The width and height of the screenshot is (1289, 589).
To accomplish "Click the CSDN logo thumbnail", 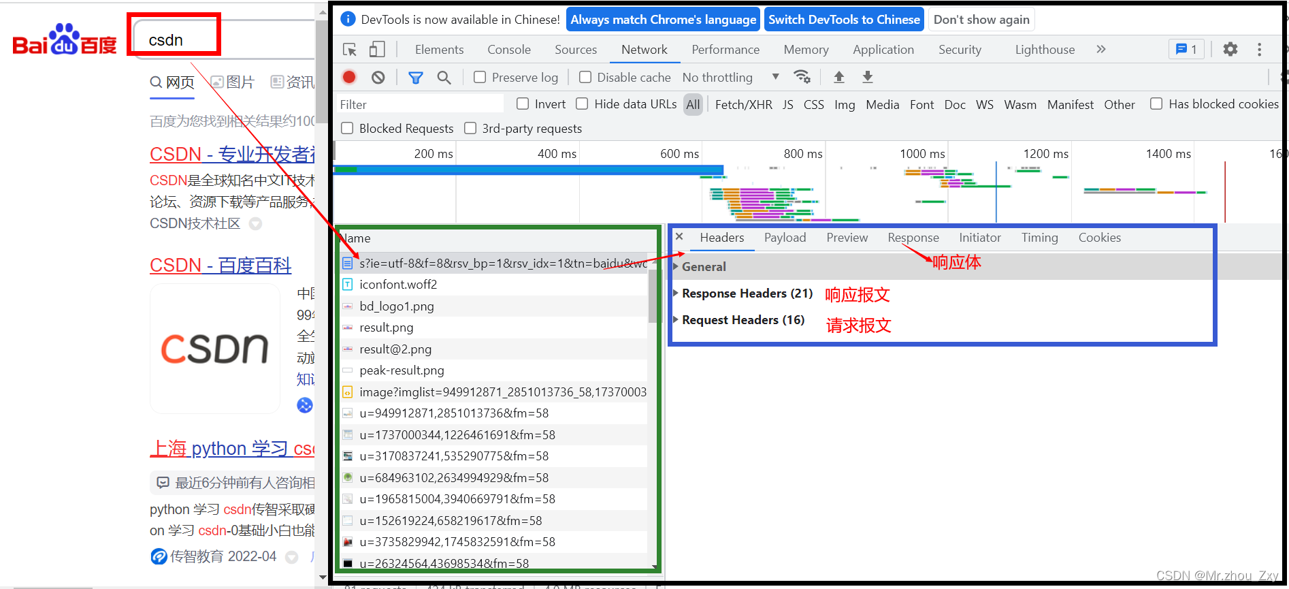I will point(215,349).
